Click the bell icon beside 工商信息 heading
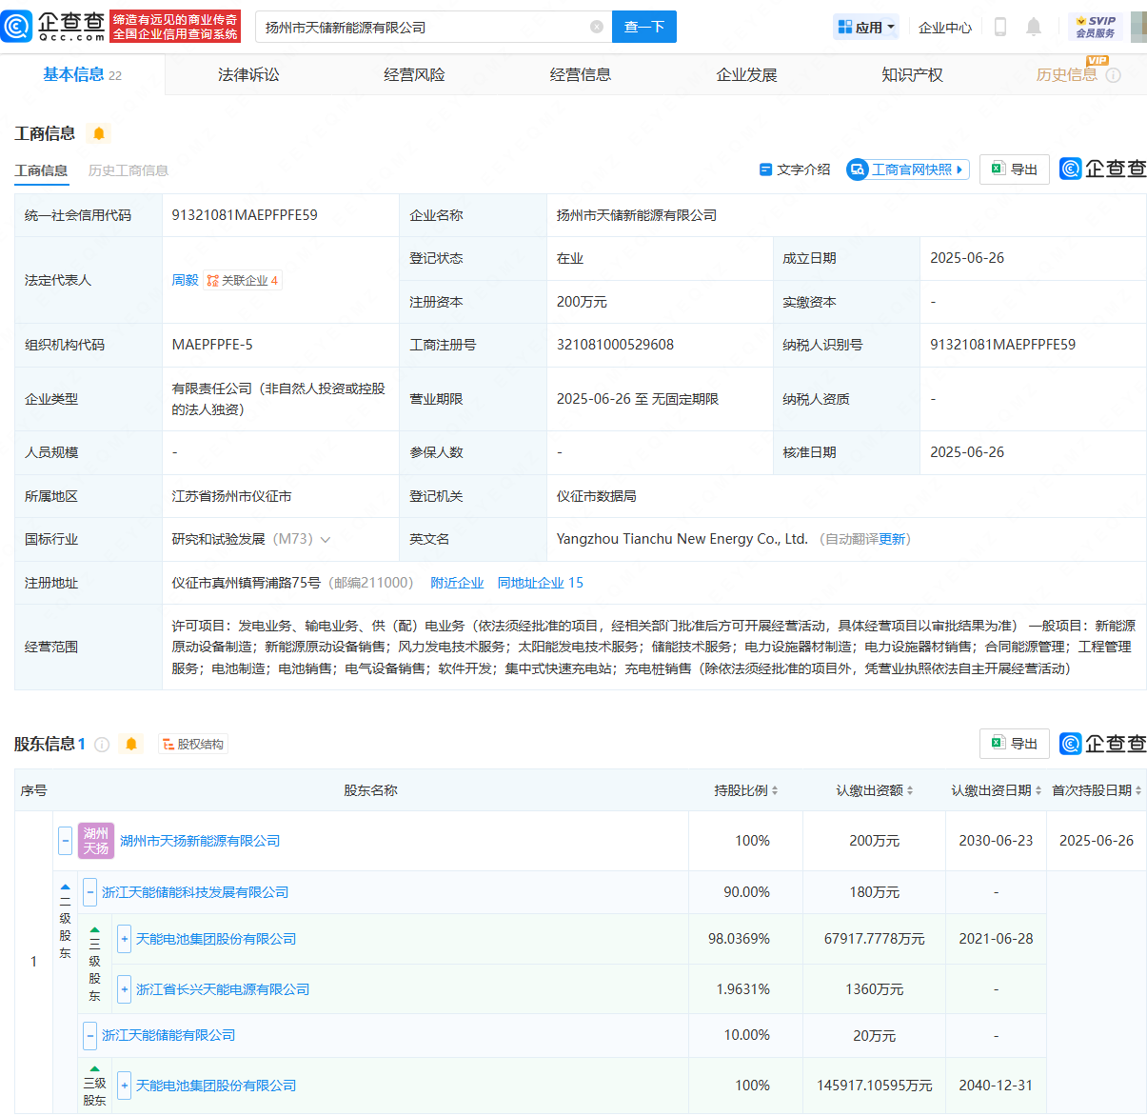1147x1116 pixels. (99, 133)
